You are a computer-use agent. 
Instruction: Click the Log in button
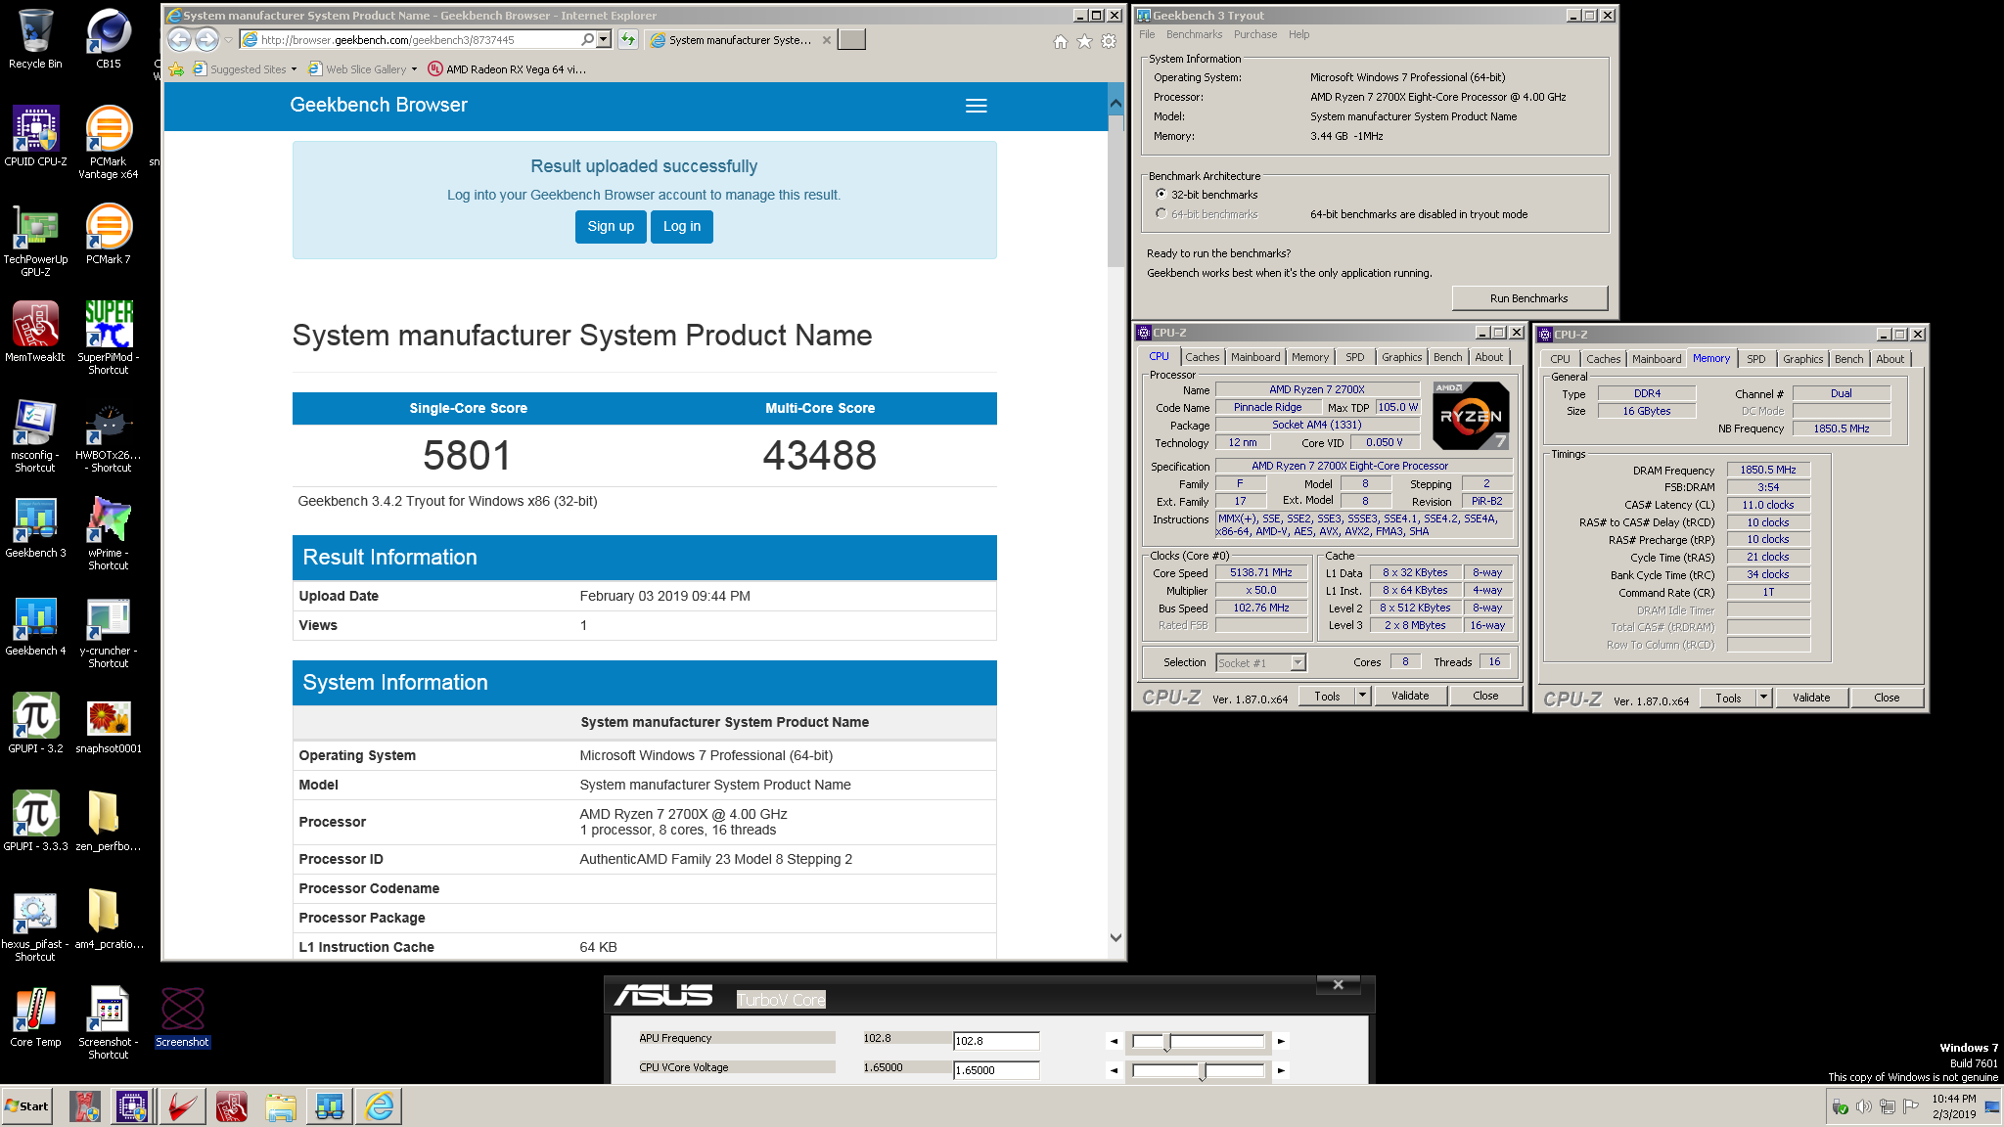point(682,227)
